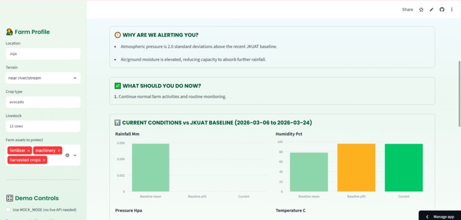Viewport: 461px width, 220px height.
Task: Click Continue normal farm activities text
Action: [x=172, y=97]
